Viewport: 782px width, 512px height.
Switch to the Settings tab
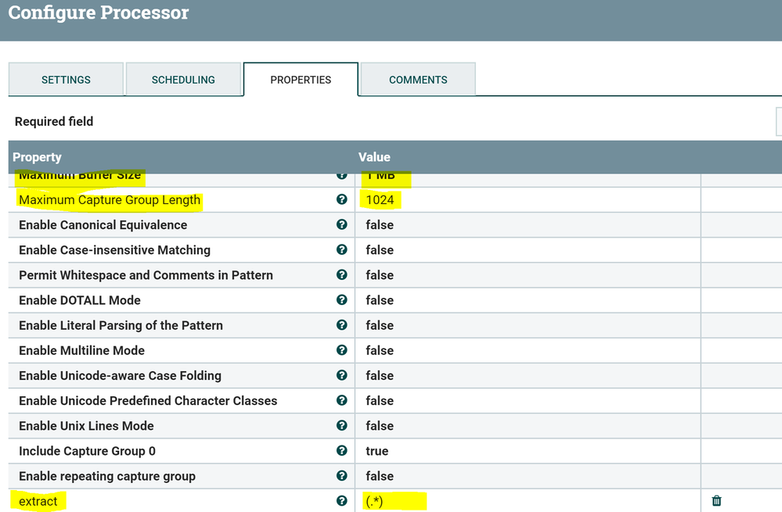66,80
